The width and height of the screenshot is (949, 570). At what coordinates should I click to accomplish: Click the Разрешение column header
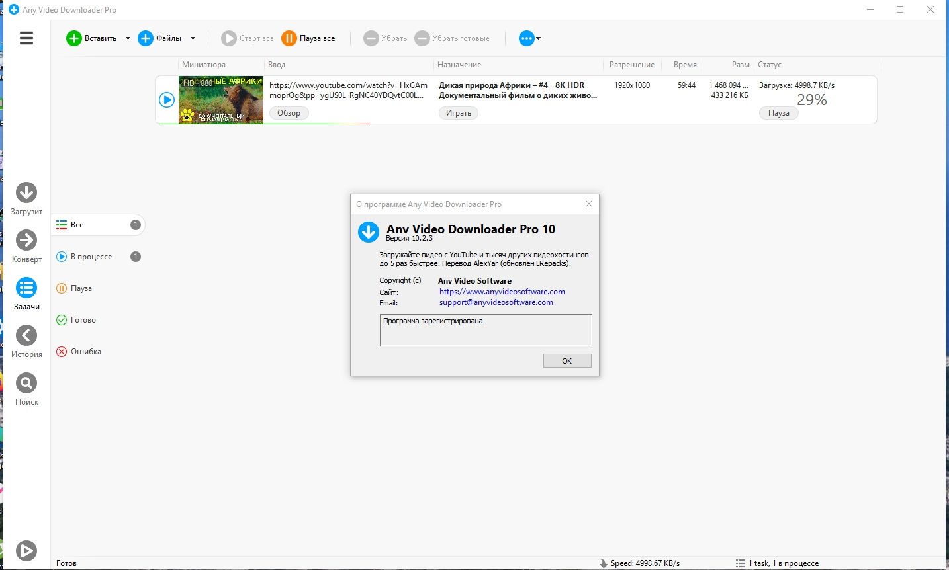click(632, 65)
